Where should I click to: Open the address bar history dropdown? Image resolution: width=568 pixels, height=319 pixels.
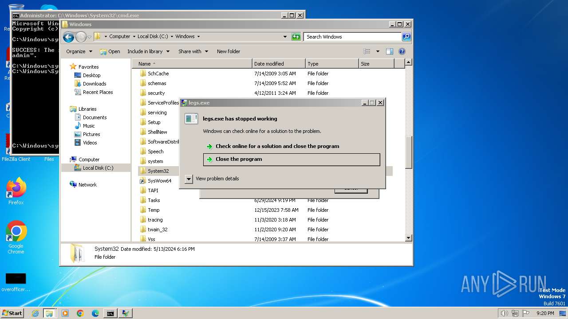tap(285, 37)
